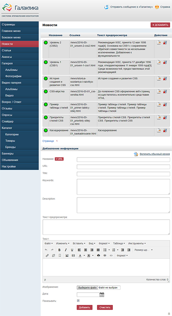Justify text in editor
The image size is (172, 316).
click(98, 250)
